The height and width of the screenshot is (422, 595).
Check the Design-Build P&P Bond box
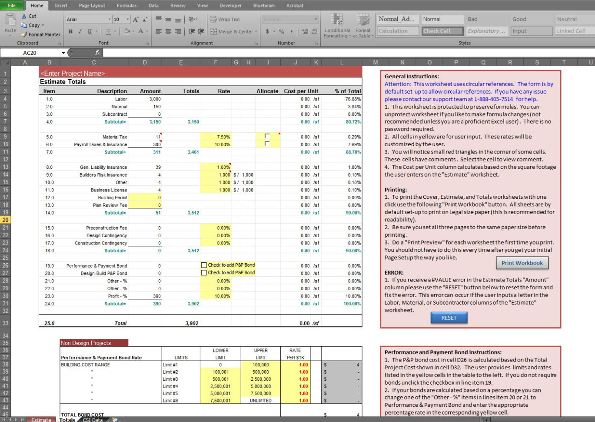pyautogui.click(x=203, y=273)
